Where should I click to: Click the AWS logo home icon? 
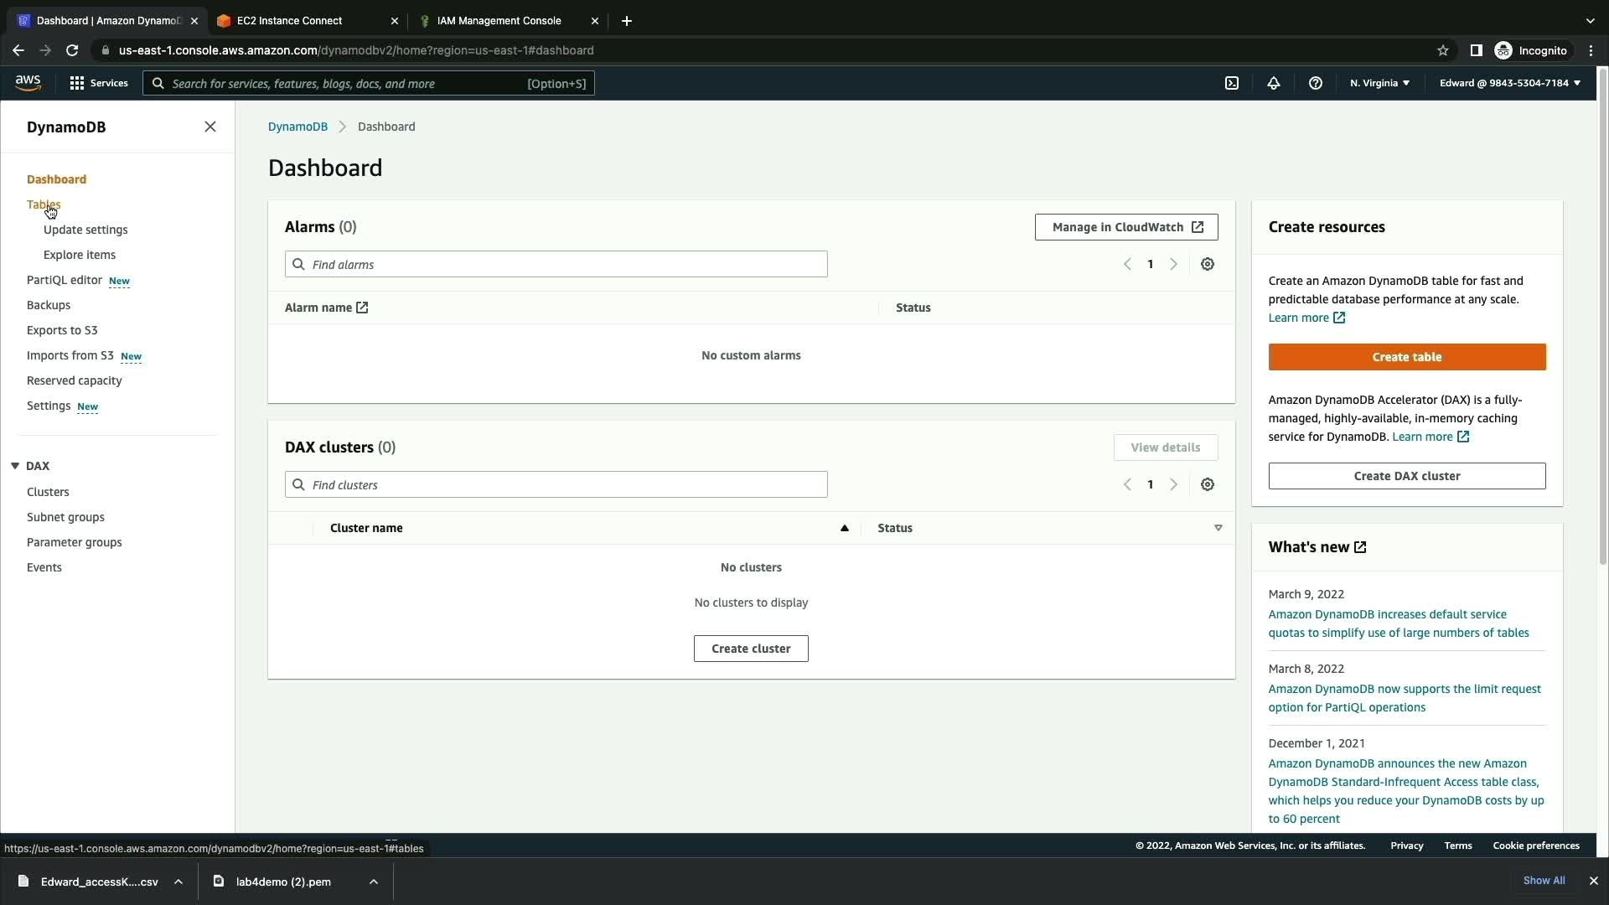[28, 82]
